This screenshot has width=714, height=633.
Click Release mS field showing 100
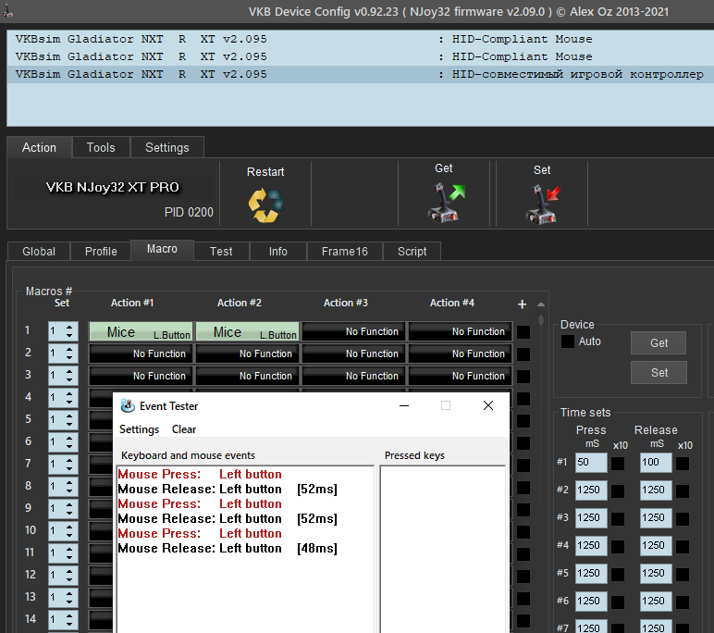[656, 463]
